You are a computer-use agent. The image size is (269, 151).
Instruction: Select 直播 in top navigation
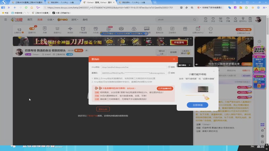click(x=40, y=19)
